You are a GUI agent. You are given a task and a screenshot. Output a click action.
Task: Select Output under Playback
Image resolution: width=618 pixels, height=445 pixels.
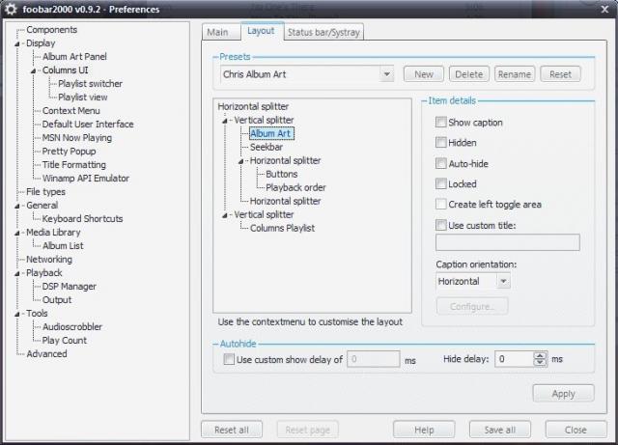tap(57, 300)
